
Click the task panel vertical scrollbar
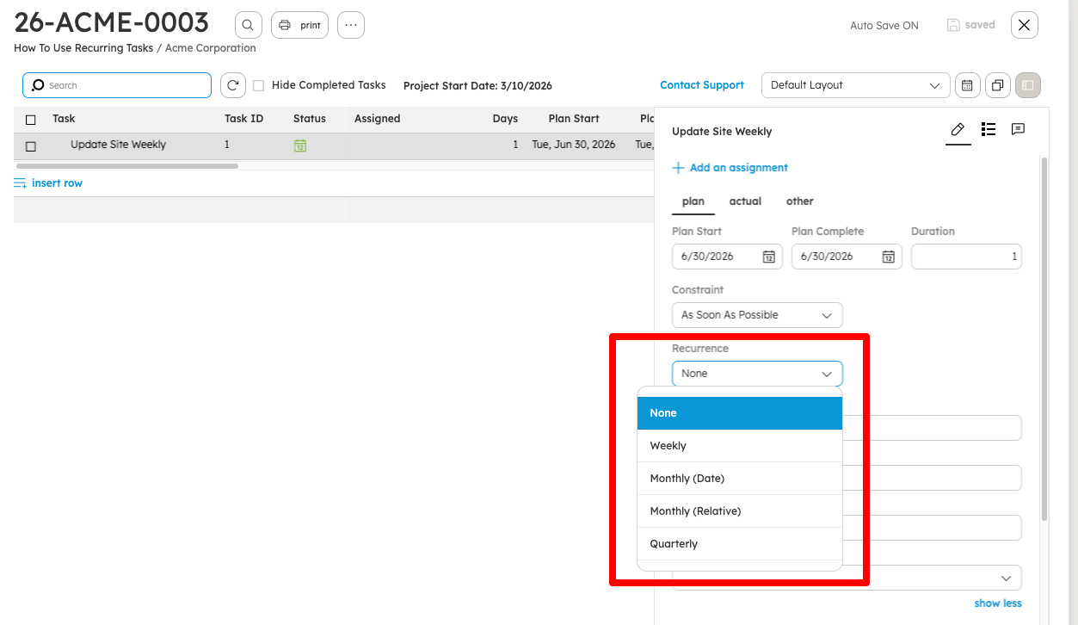pyautogui.click(x=1044, y=338)
